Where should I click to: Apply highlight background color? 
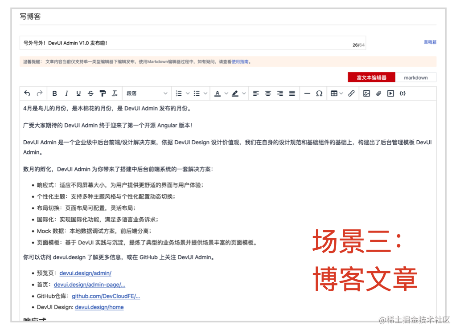click(235, 94)
